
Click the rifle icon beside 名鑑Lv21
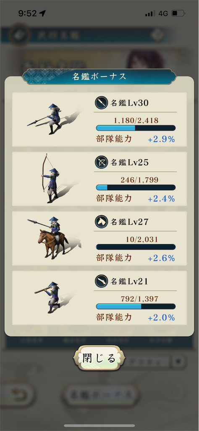pyautogui.click(x=102, y=282)
